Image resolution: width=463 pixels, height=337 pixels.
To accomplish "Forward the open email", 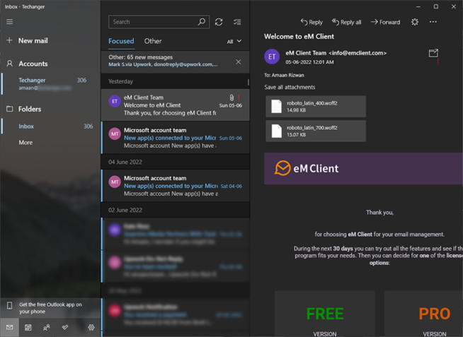I will 385,22.
